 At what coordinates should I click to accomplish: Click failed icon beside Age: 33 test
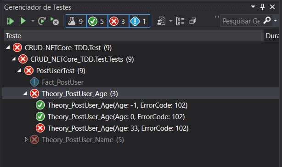click(x=40, y=128)
